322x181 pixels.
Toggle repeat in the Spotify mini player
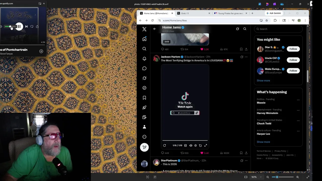pyautogui.click(x=32, y=26)
